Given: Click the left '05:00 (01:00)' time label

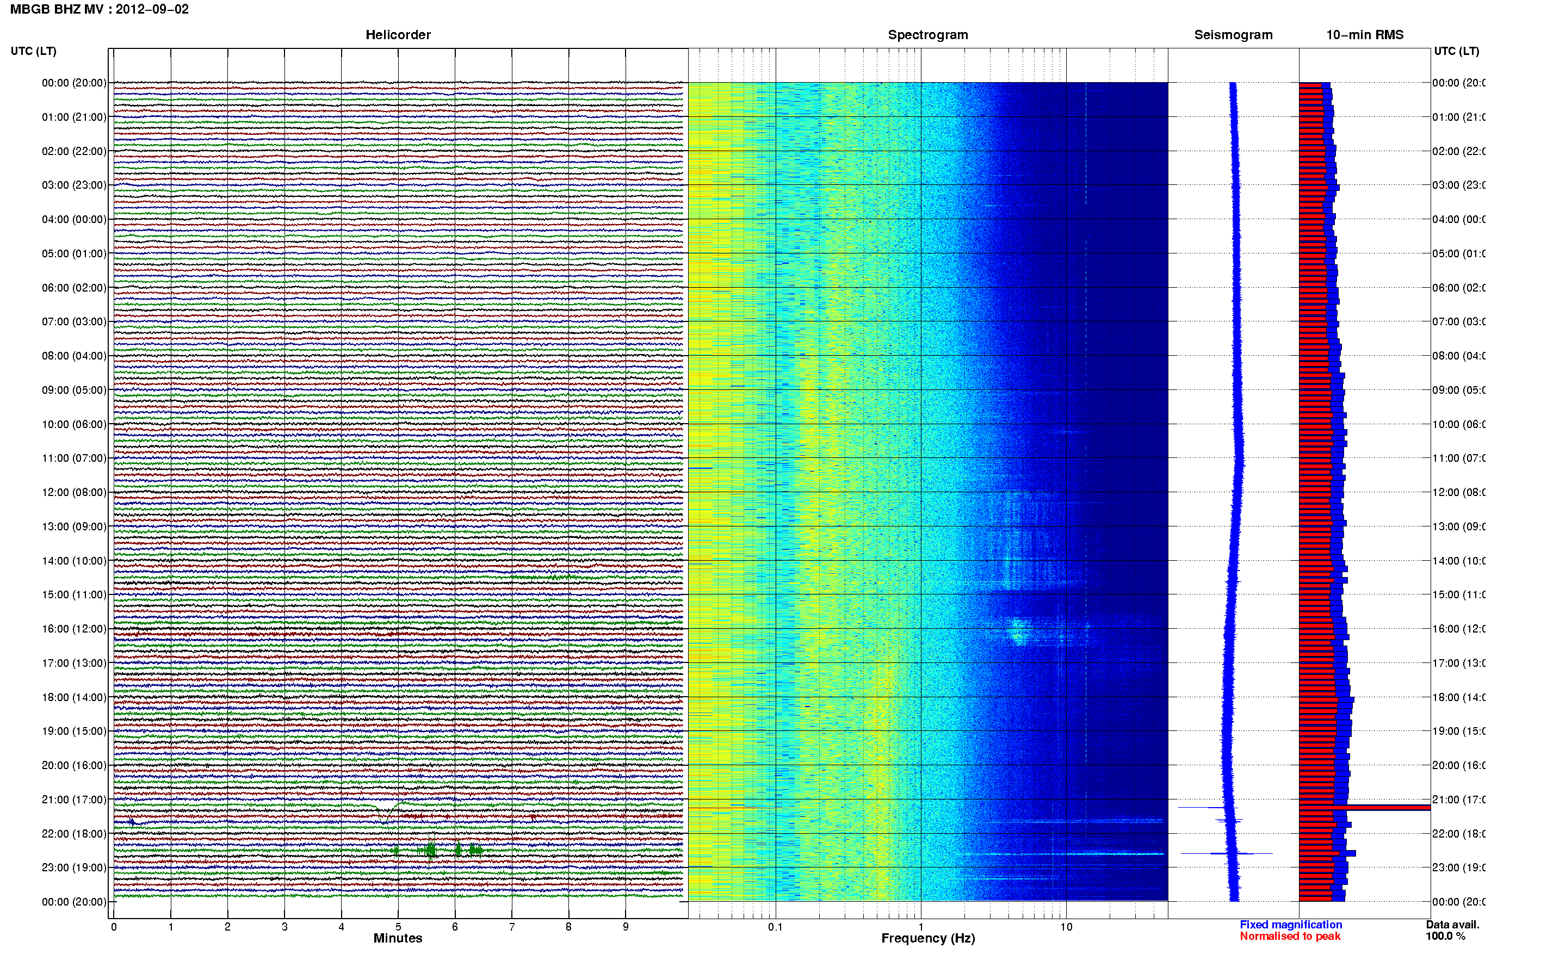Looking at the screenshot, I should point(74,253).
